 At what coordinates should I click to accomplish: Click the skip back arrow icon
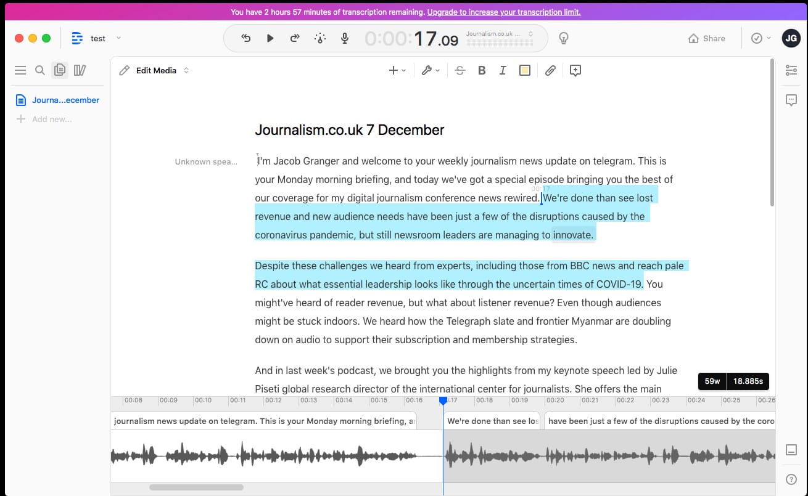(x=245, y=38)
